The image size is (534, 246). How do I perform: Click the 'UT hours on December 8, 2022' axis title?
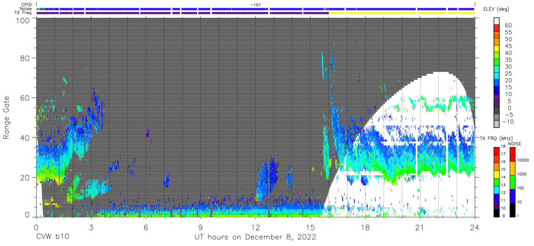tap(255, 237)
